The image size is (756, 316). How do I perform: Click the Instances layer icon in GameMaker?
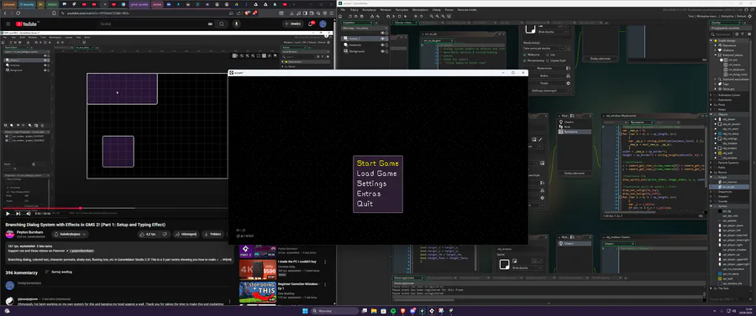point(346,44)
